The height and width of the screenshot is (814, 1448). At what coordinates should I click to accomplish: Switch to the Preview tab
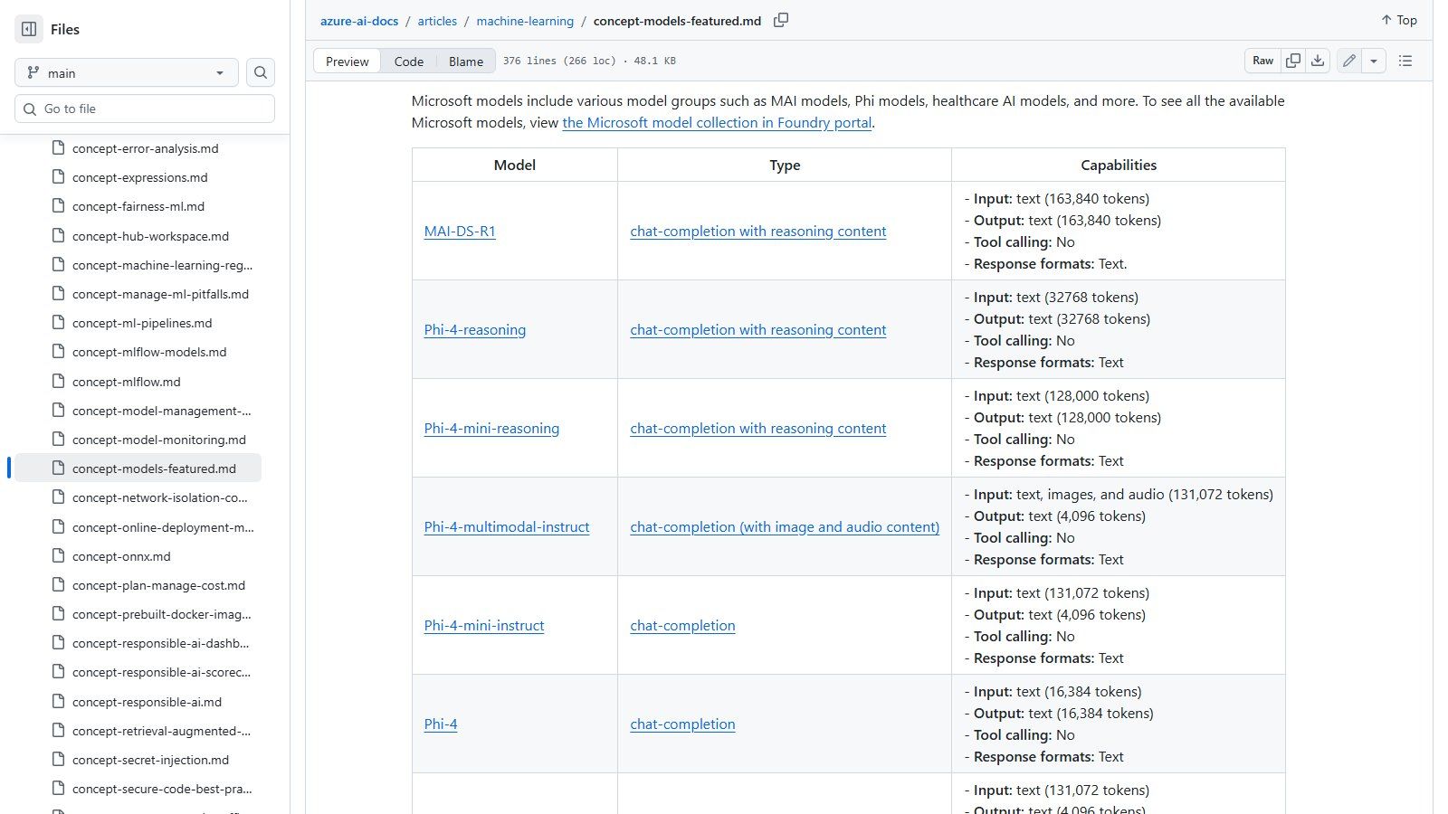coord(348,62)
